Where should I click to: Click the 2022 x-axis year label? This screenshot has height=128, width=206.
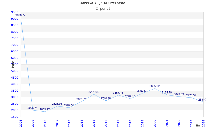(179, 123)
